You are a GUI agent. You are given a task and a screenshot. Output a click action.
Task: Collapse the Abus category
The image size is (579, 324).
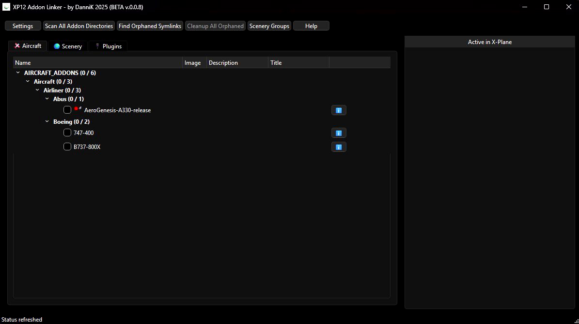click(x=47, y=99)
